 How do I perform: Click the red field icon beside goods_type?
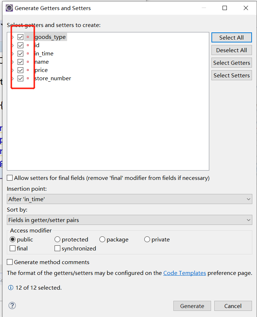tap(28, 37)
